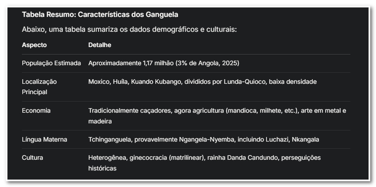The image size is (376, 187).
Task: Click the text 'Aproximadamente 1,17 milhão'
Action: (x=131, y=63)
